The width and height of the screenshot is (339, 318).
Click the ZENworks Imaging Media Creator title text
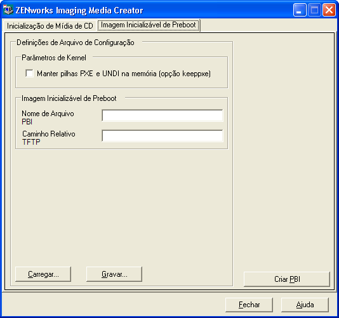tap(79, 10)
